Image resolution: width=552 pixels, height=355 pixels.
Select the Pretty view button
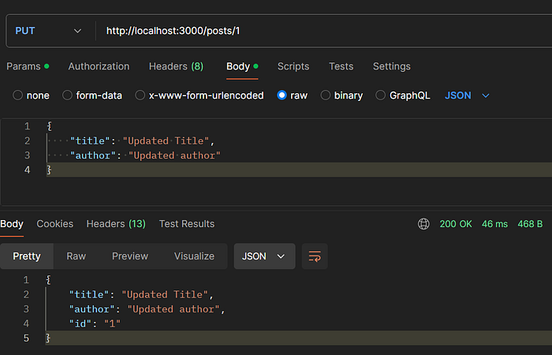click(27, 256)
